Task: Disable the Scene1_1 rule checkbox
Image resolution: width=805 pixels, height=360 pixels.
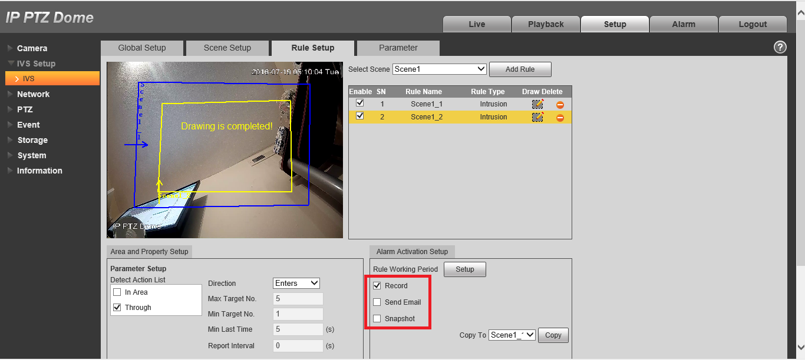Action: pyautogui.click(x=360, y=103)
